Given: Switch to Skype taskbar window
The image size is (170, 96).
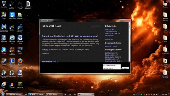Looking at the screenshot, I should point(37,94).
